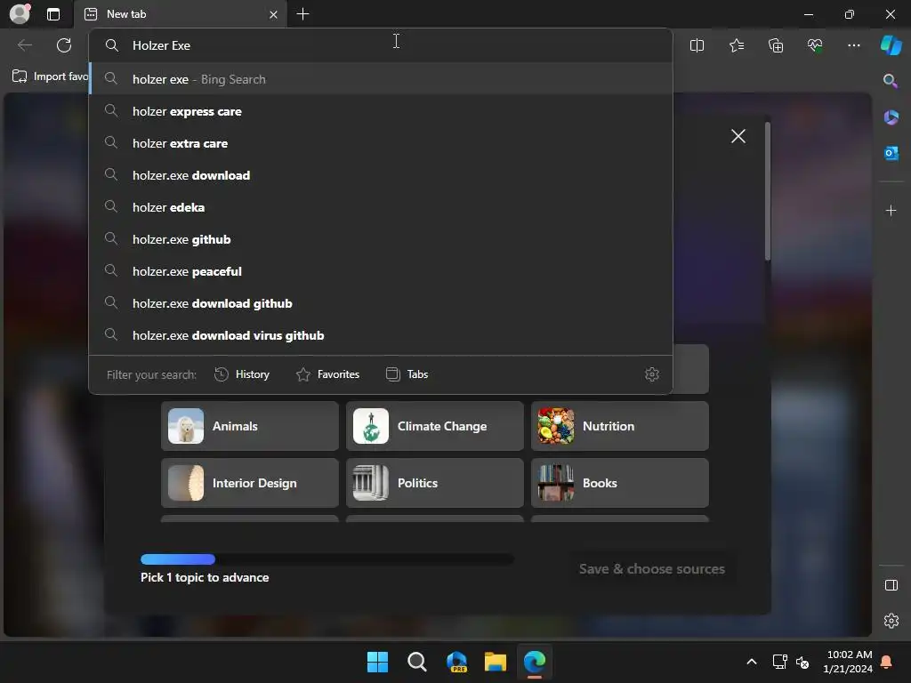911x683 pixels.
Task: Click the muted volume tray icon
Action: 803,662
